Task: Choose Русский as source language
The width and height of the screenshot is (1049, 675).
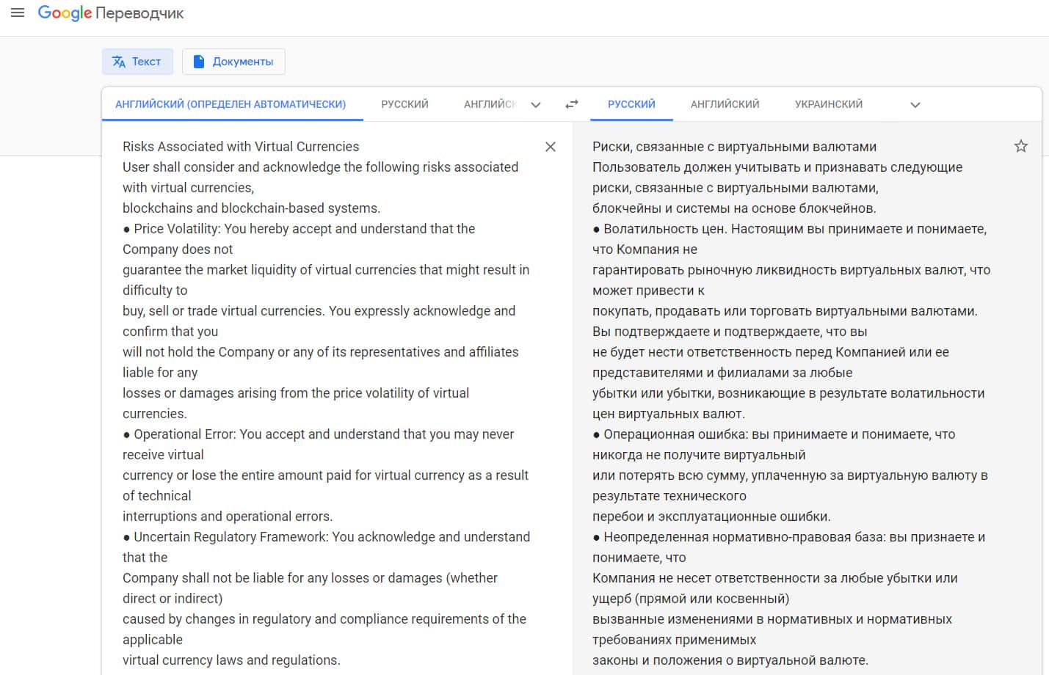Action: coord(404,104)
